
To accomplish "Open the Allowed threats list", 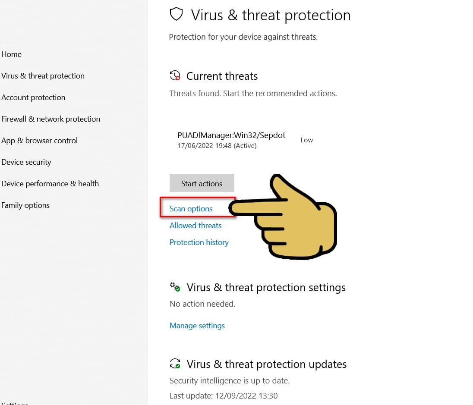I will tap(196, 225).
